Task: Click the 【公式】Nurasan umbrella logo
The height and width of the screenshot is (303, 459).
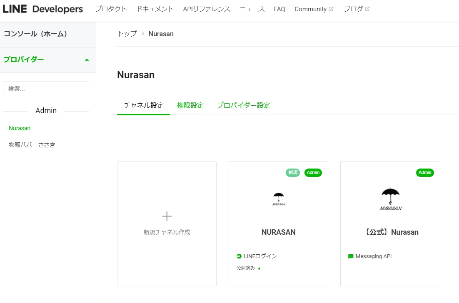Action: [391, 199]
